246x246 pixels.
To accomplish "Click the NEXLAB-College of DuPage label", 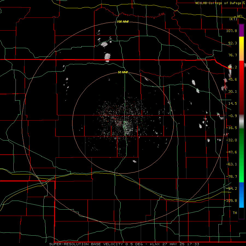I will [x=218, y=3].
